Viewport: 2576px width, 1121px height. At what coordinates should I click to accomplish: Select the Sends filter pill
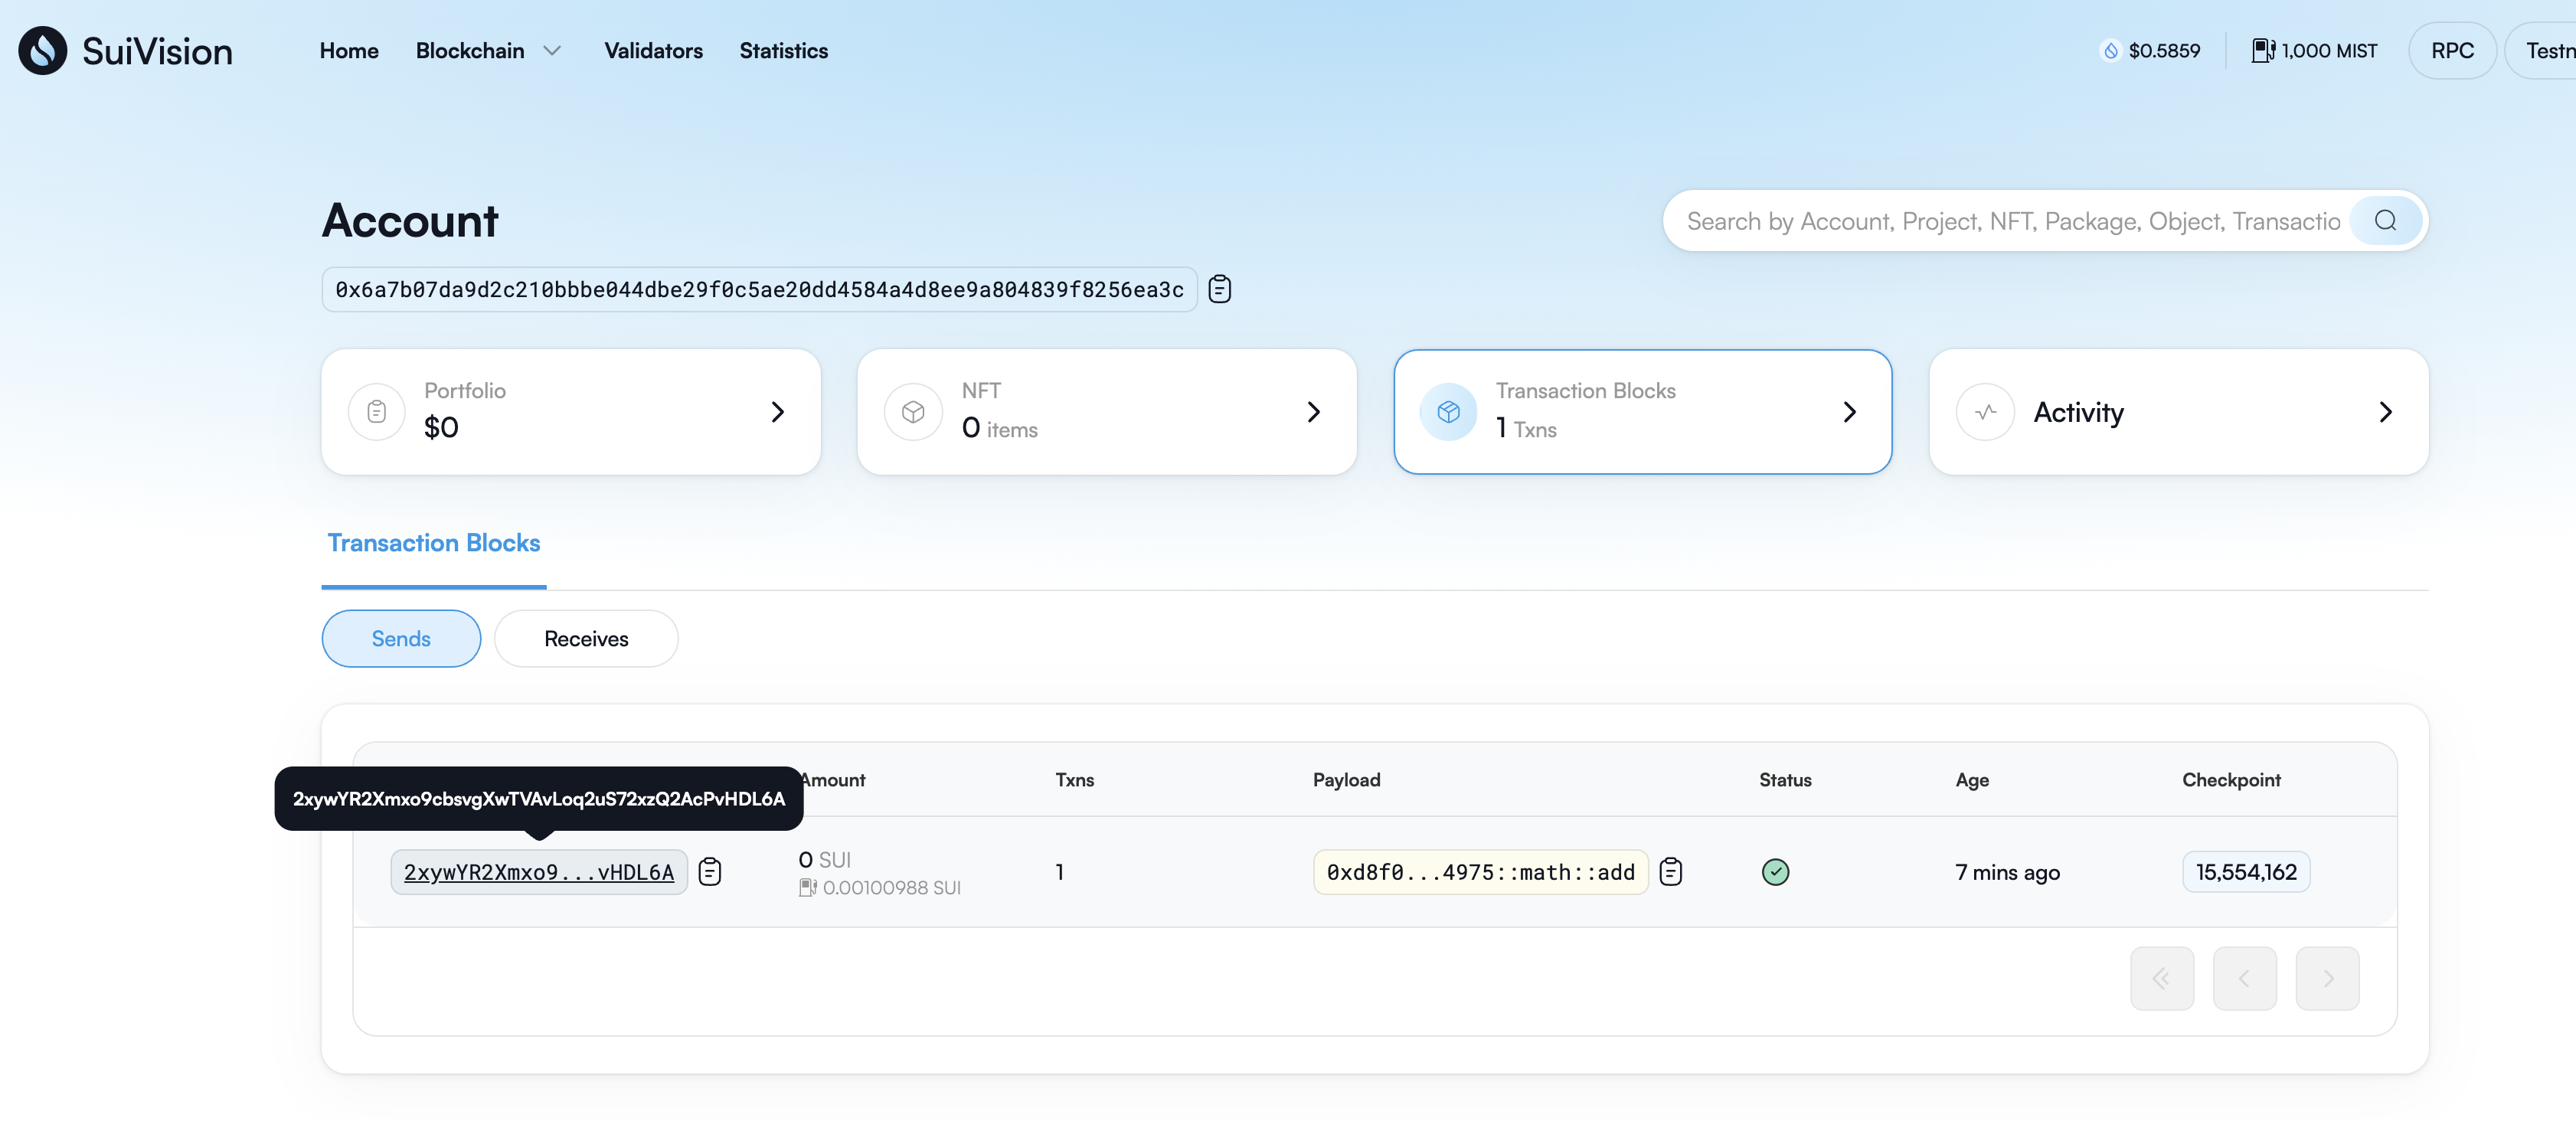pos(401,638)
